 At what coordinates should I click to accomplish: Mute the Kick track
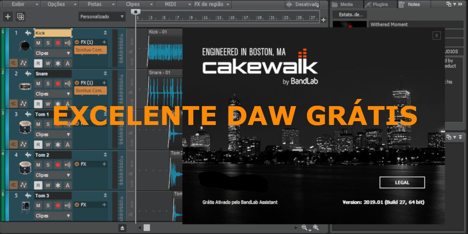[38, 43]
